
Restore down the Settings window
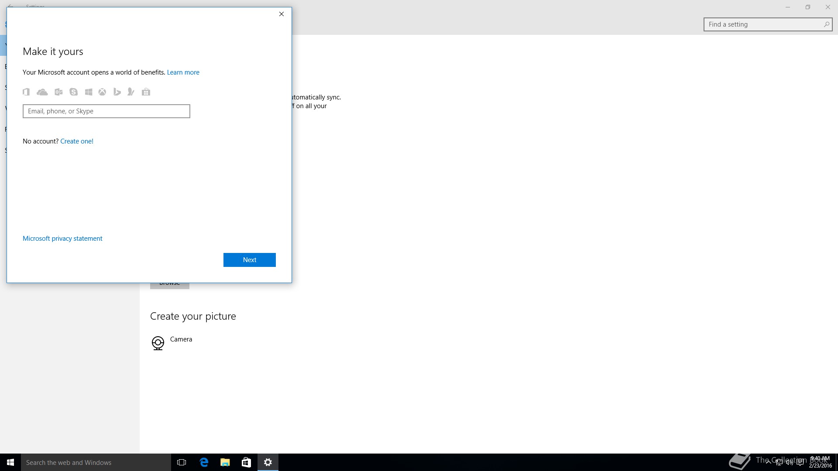click(x=808, y=7)
